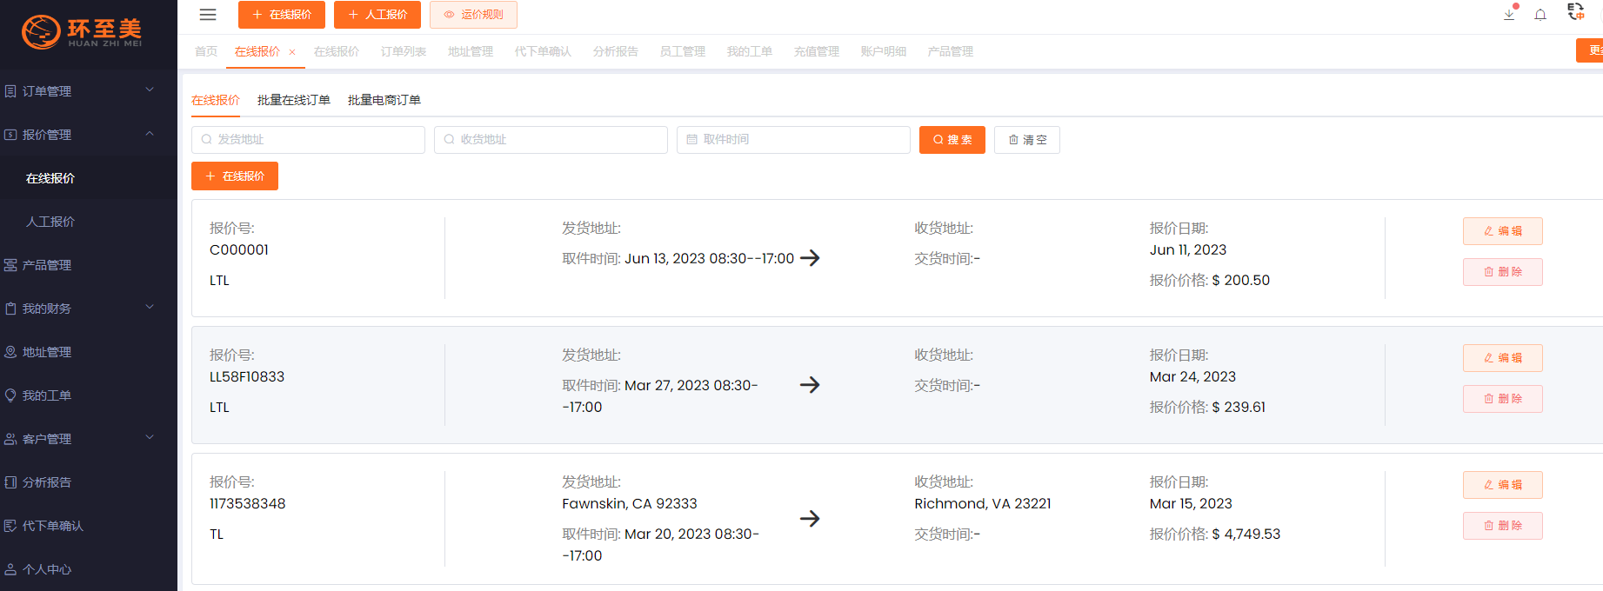Edit quote C000001 with 编辑 button
The image size is (1603, 591).
click(x=1502, y=231)
